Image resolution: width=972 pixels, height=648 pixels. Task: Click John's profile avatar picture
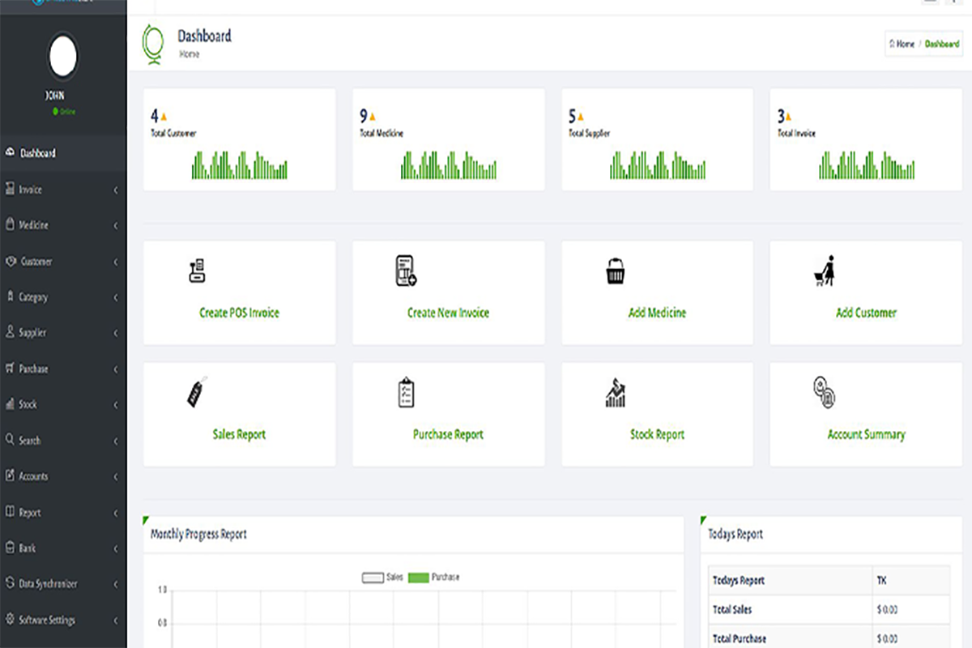(63, 58)
